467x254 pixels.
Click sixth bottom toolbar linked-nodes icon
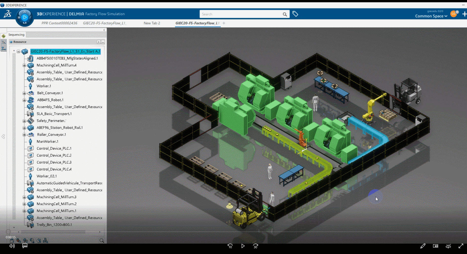45,241
